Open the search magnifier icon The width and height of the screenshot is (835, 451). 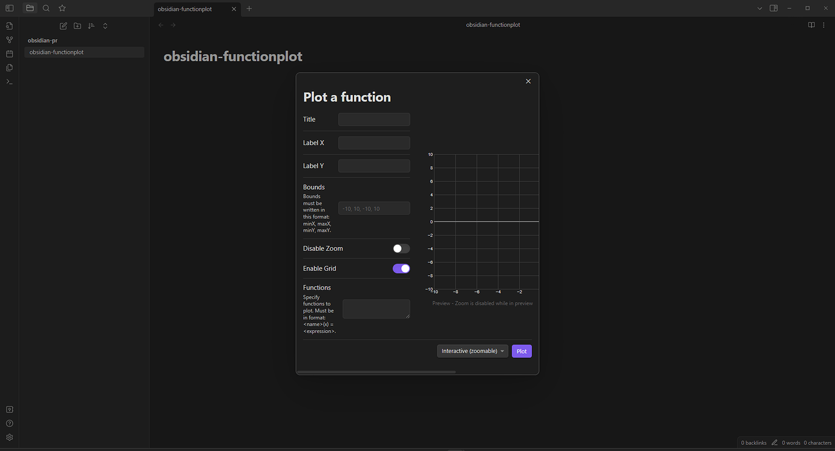point(46,8)
